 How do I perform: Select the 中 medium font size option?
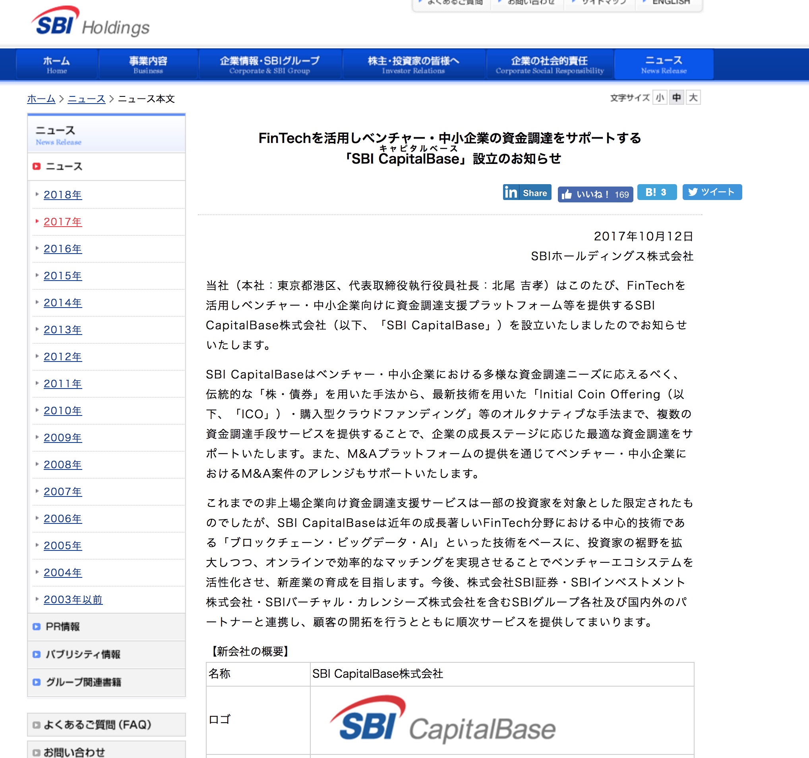coord(676,98)
